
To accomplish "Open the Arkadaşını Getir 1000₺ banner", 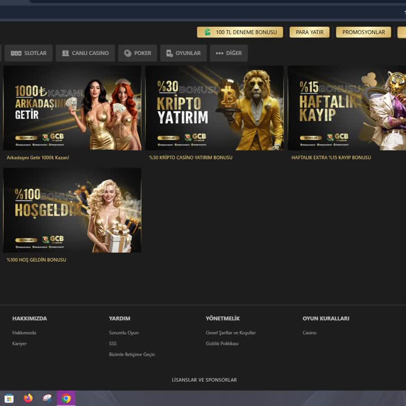I will 72,108.
